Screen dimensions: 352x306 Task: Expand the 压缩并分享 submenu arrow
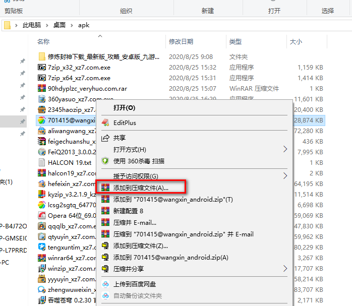click(285, 269)
